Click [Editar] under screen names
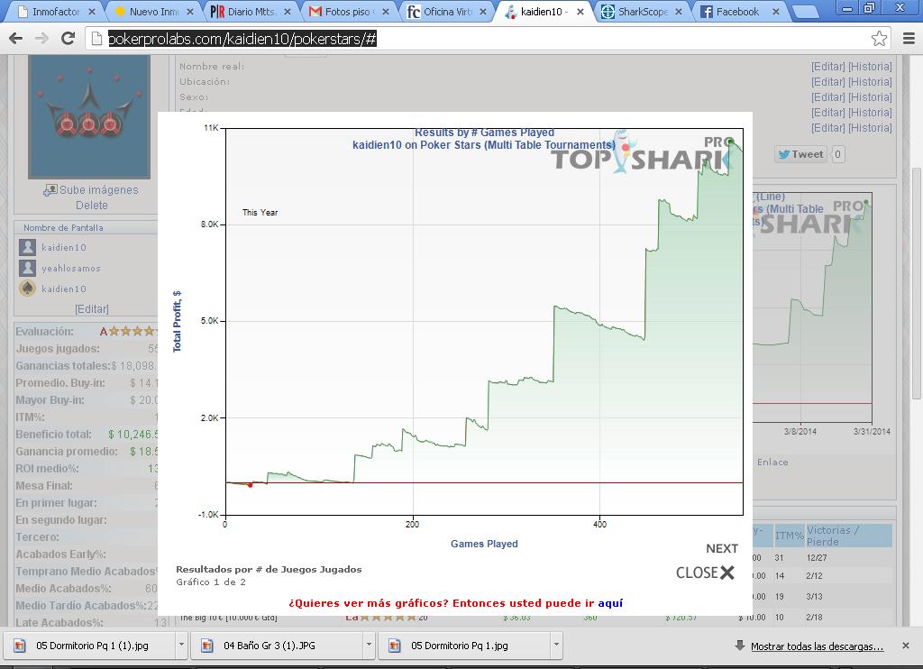 coord(92,308)
